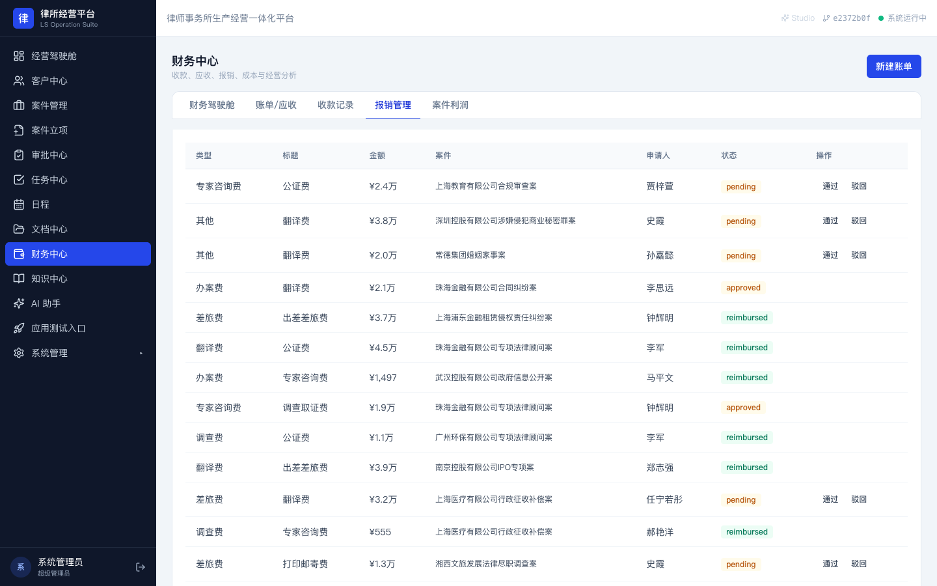Click 通过 for 史霞's ¥3.8万 request

click(830, 221)
